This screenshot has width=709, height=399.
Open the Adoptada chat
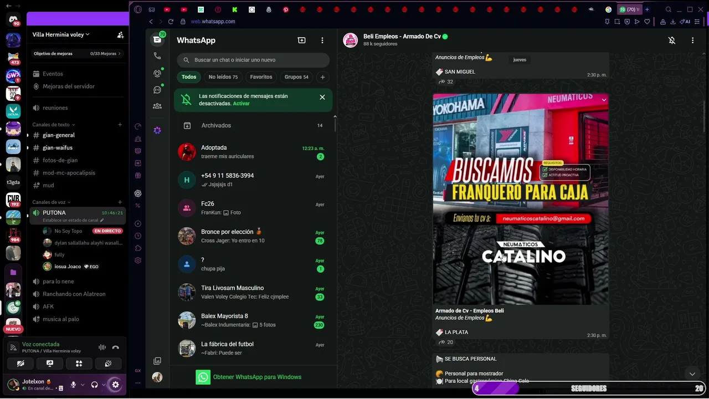[x=253, y=152]
